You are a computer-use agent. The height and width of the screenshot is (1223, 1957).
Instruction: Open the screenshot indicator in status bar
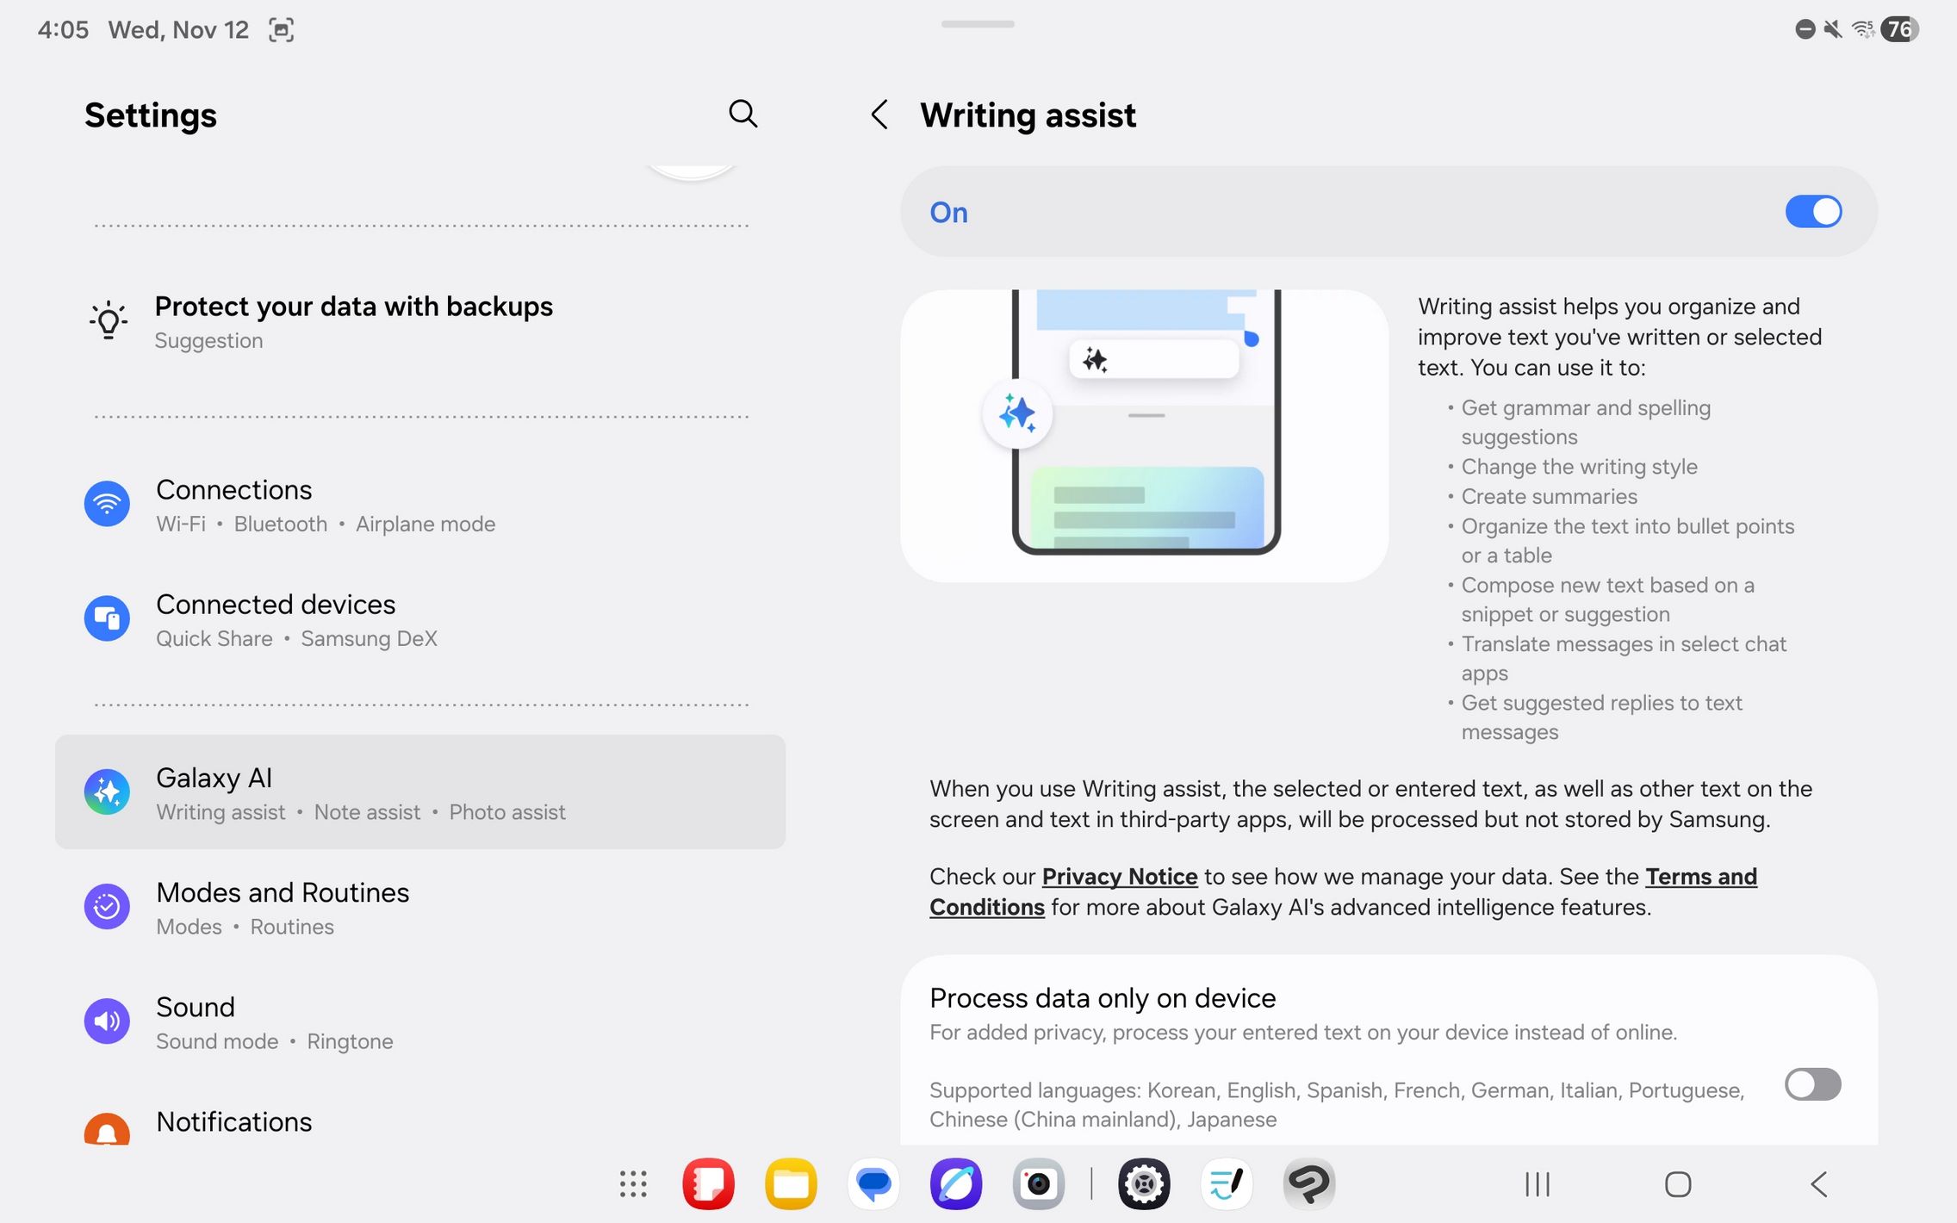coord(281,30)
